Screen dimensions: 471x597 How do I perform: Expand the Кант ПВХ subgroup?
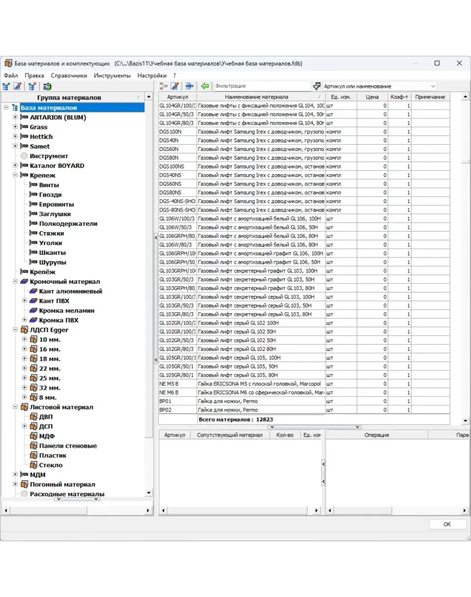(x=24, y=301)
